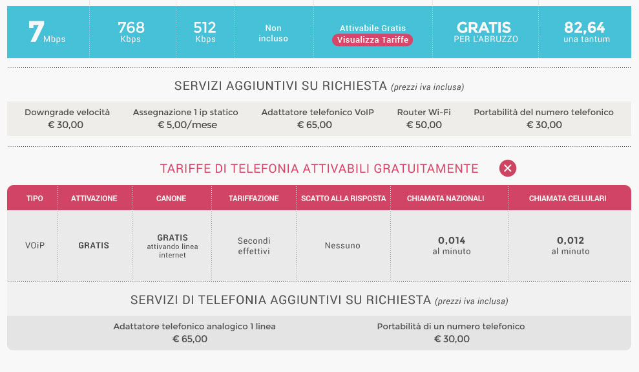This screenshot has height=372, width=639.
Task: Open the Visualizza Tariffe button
Action: point(372,40)
